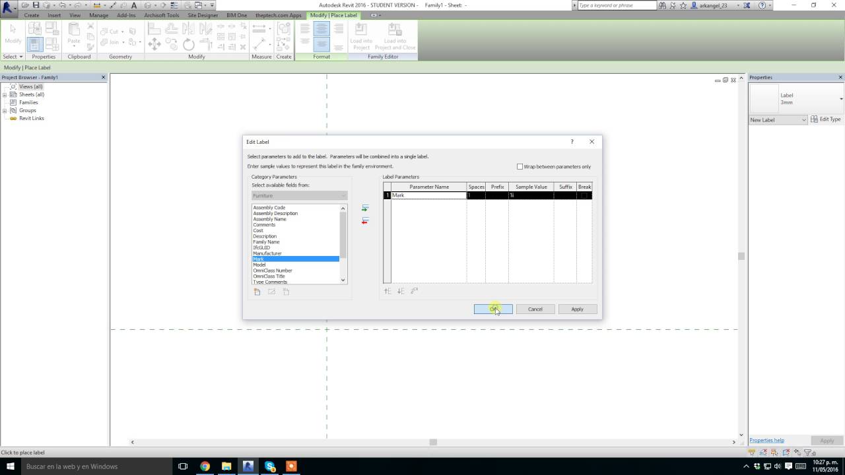The image size is (845, 475).
Task: Open the quick access toolbar customize arrow
Action: click(213, 5)
